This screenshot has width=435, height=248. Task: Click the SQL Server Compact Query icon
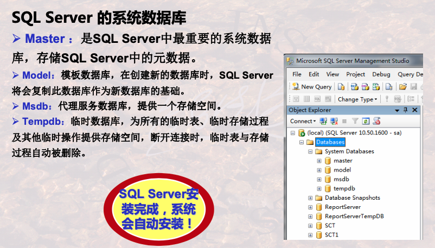pos(389,87)
